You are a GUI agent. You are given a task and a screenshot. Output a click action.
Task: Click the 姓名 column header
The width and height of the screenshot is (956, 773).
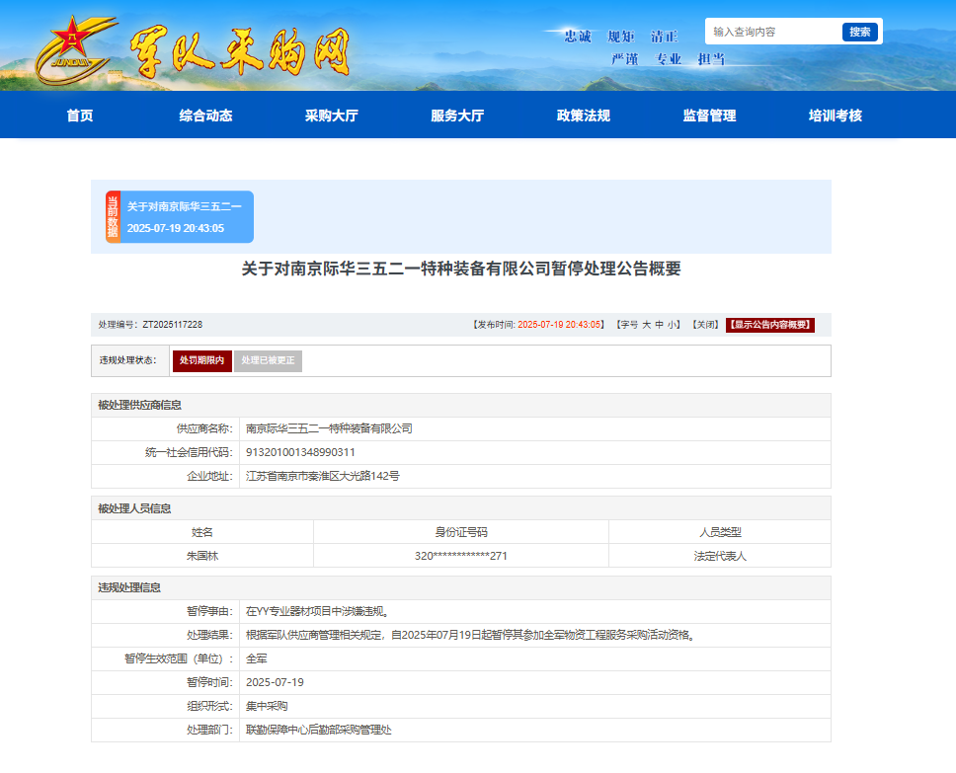pos(202,532)
